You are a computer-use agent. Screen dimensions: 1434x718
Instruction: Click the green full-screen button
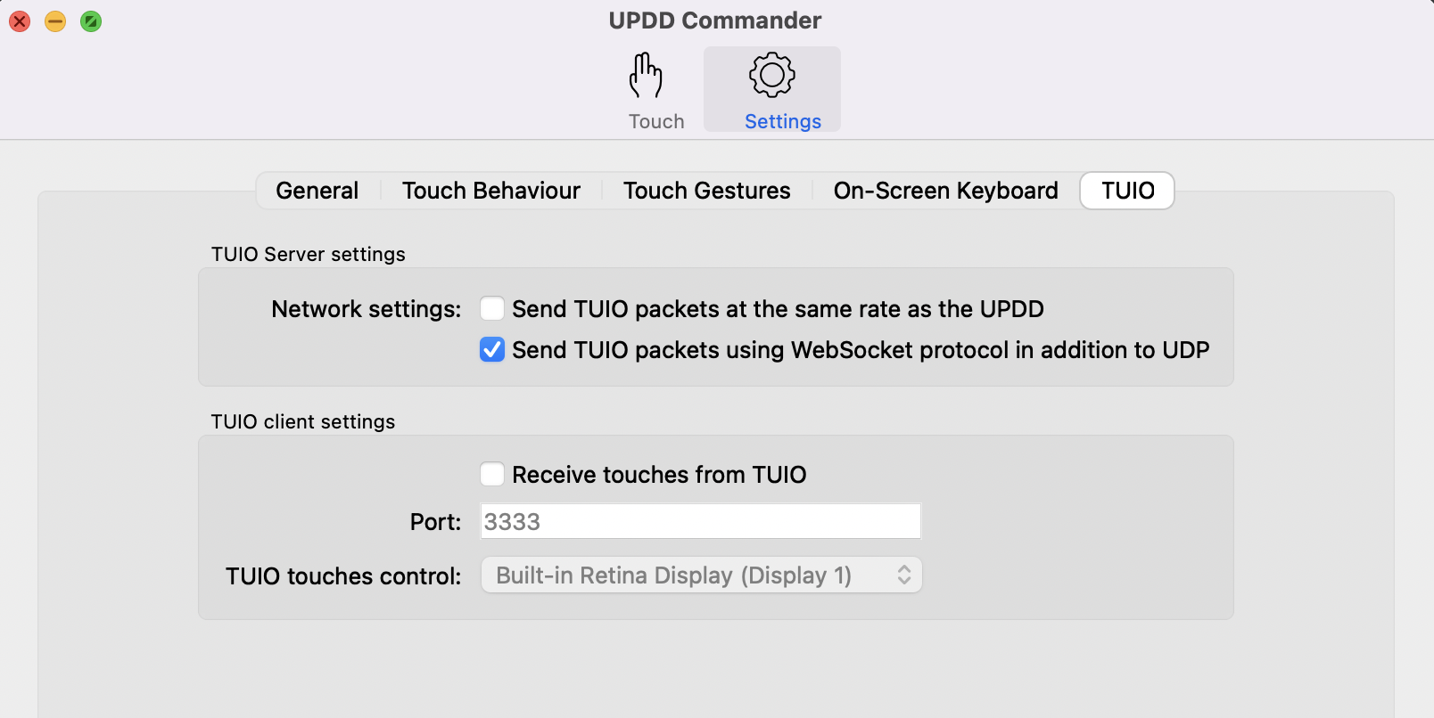click(91, 21)
